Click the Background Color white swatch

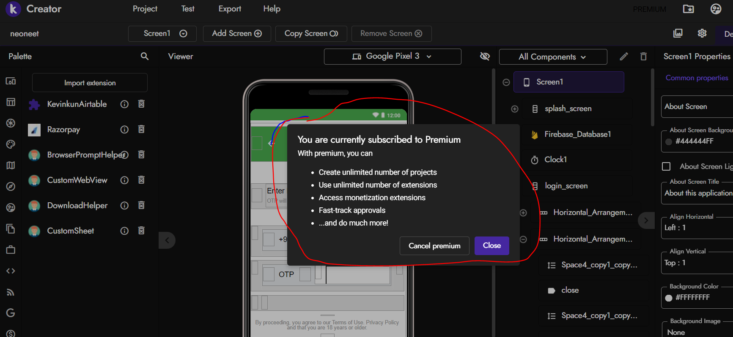coord(669,298)
